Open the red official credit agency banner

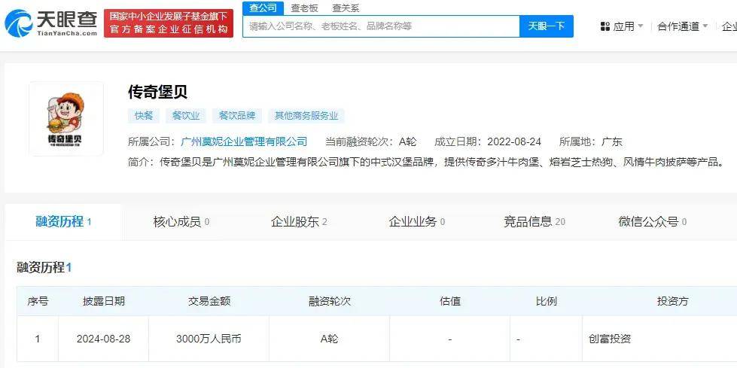click(x=169, y=23)
